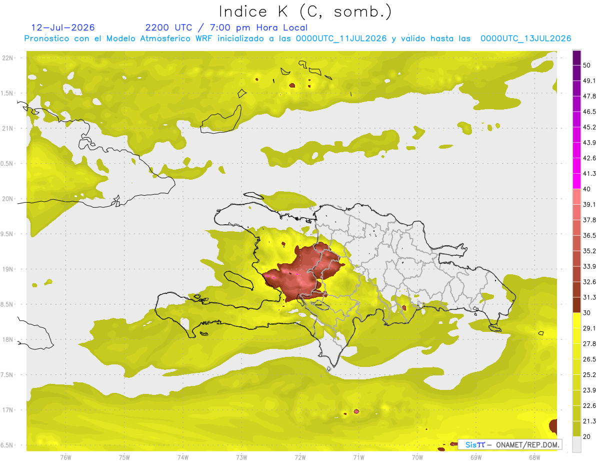
Task: Pick the magenta swatch between 40 and 41.3
Action: (576, 181)
